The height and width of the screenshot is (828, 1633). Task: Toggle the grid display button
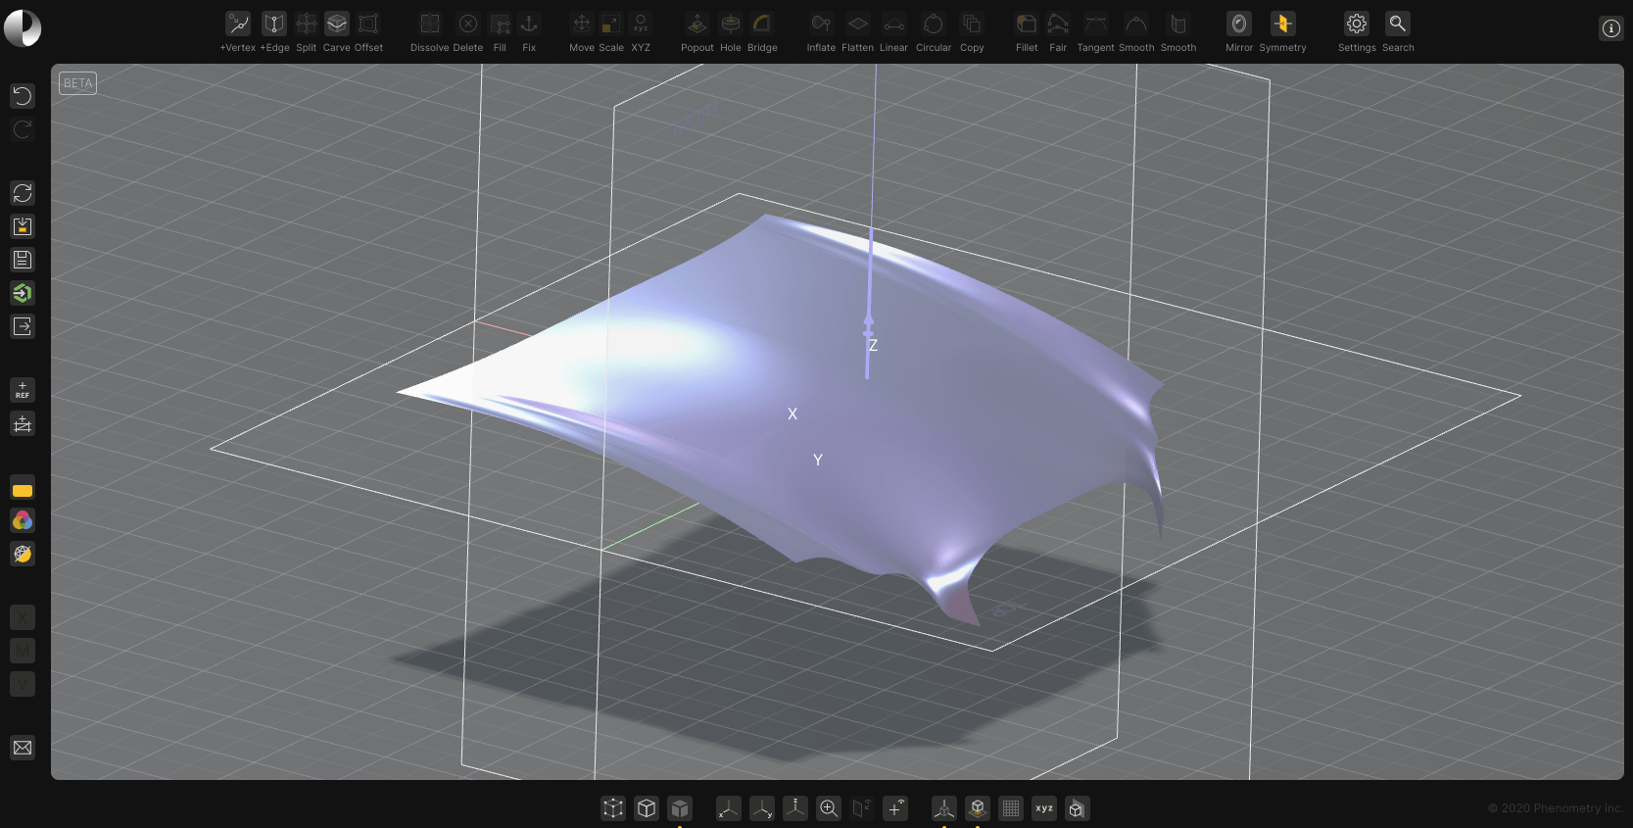(1011, 808)
